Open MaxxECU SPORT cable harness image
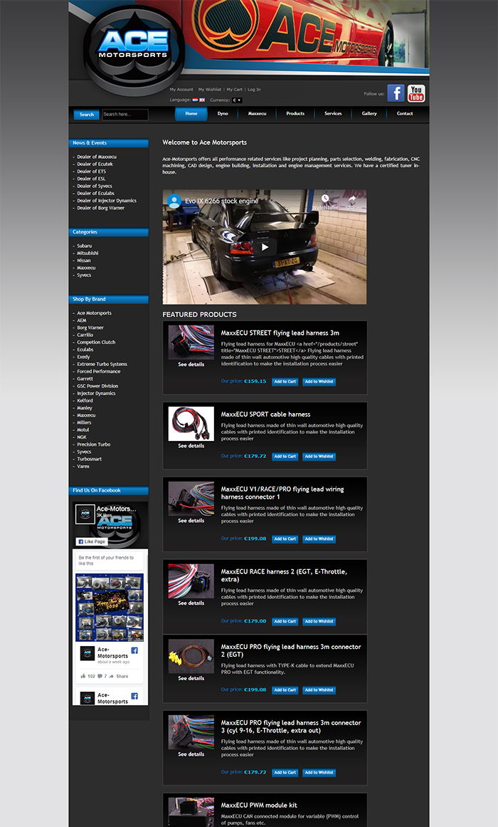Screen dimensions: 498x827 (191, 424)
